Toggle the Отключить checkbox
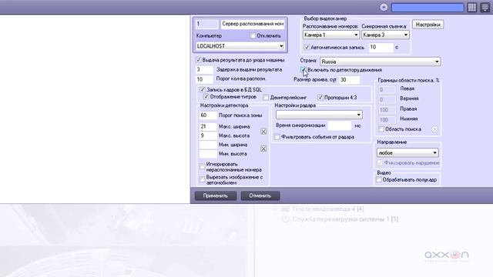The height and width of the screenshot is (277, 493). coord(253,36)
